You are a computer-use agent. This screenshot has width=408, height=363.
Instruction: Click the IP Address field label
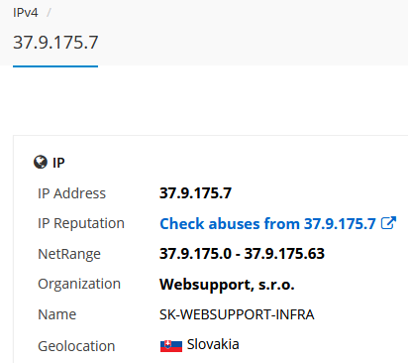coord(71,193)
